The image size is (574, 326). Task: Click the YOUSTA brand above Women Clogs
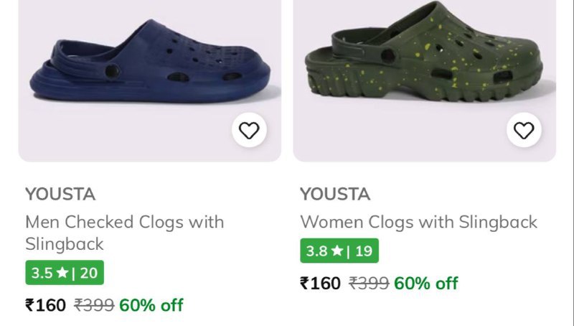pyautogui.click(x=335, y=194)
